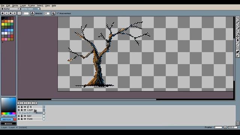
Task: Hide the trunk layer
Action: [x=19, y=119]
